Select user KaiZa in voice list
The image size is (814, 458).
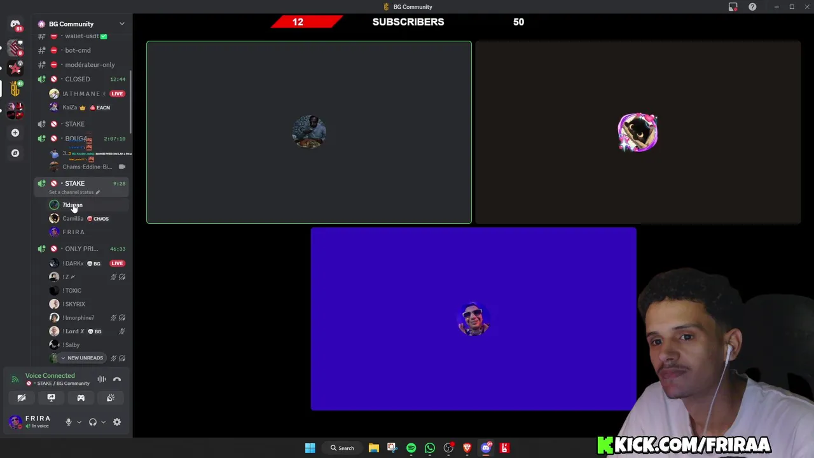[87, 108]
